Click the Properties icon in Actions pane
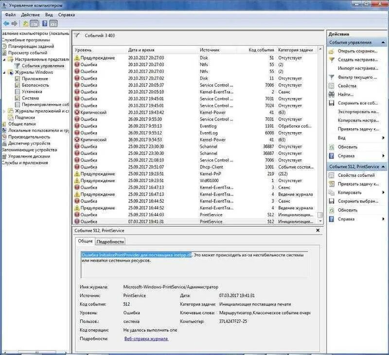Viewport: 389px width, 355px height. click(x=332, y=86)
